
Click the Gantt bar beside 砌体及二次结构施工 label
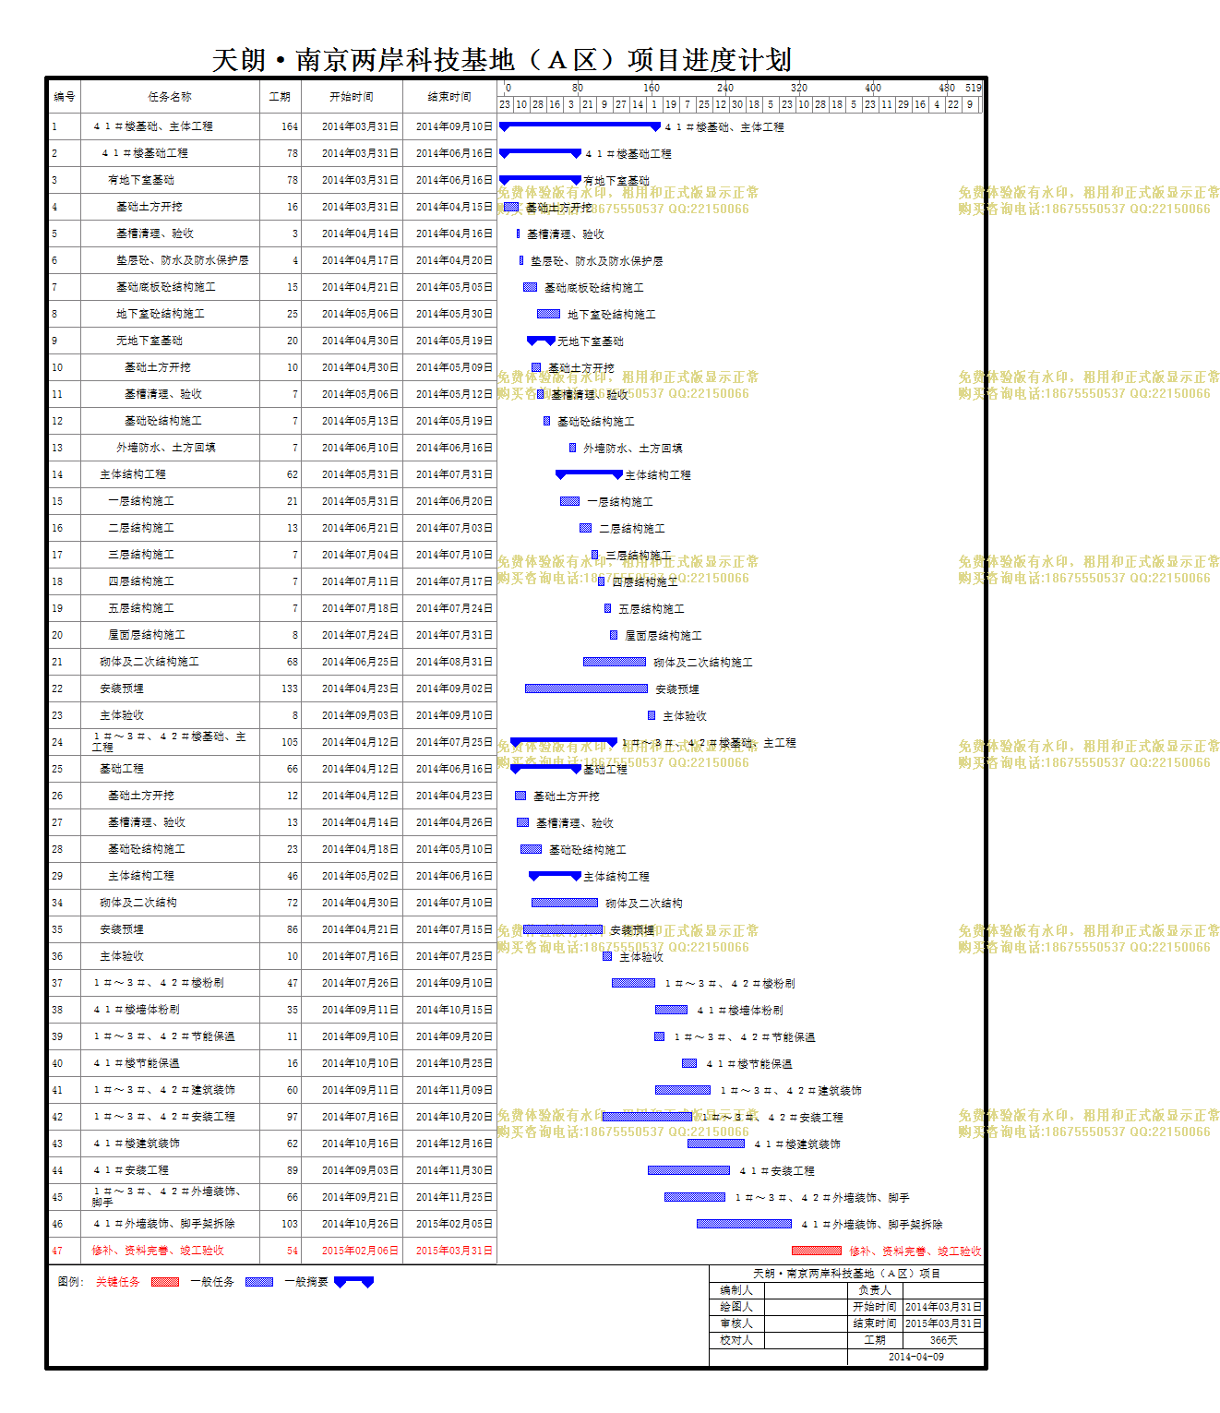pyautogui.click(x=615, y=662)
